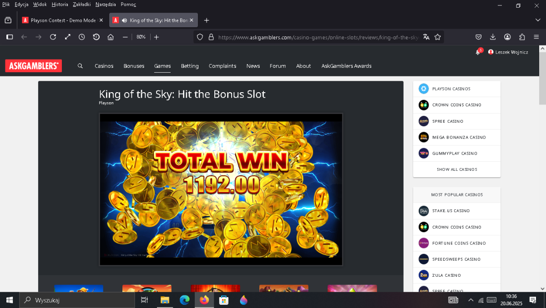Toggle the browser sidebar icon
Screen dimensions: 546x308
coord(10,37)
